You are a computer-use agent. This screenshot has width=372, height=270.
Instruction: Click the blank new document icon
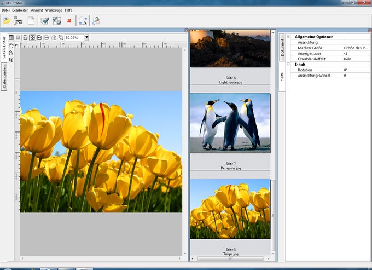click(x=31, y=21)
